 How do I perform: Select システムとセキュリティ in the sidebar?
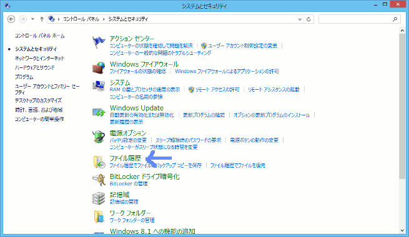(36, 49)
